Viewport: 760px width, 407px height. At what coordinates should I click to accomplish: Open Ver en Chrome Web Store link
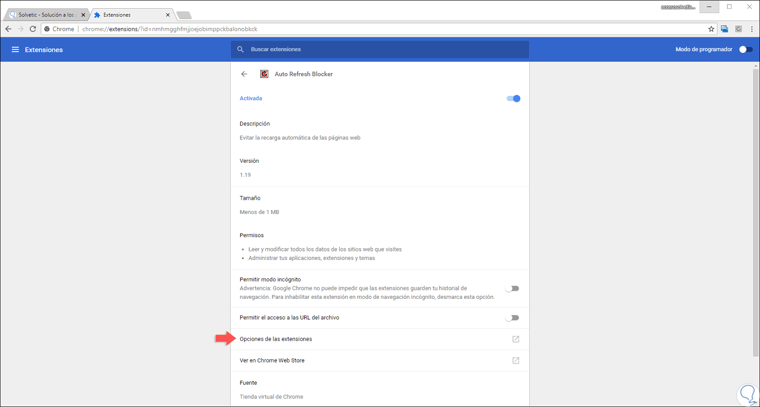coord(380,361)
